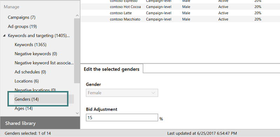Open Negative locations (0)
The height and width of the screenshot is (137, 280).
pyautogui.click(x=35, y=90)
